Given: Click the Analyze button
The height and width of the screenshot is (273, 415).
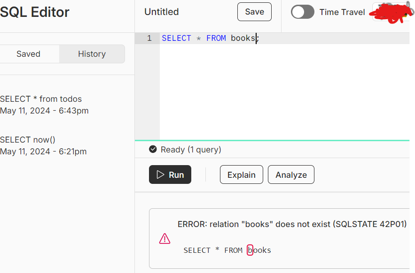Looking at the screenshot, I should tap(291, 175).
